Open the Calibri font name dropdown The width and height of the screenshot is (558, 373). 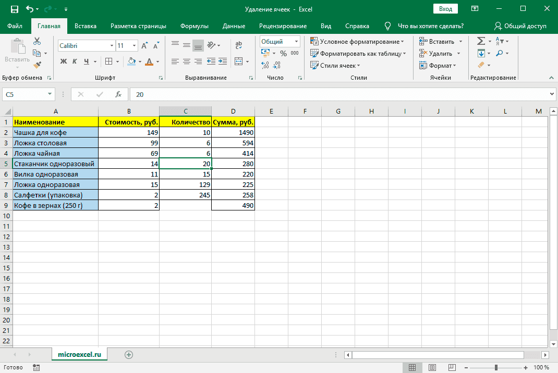point(111,46)
